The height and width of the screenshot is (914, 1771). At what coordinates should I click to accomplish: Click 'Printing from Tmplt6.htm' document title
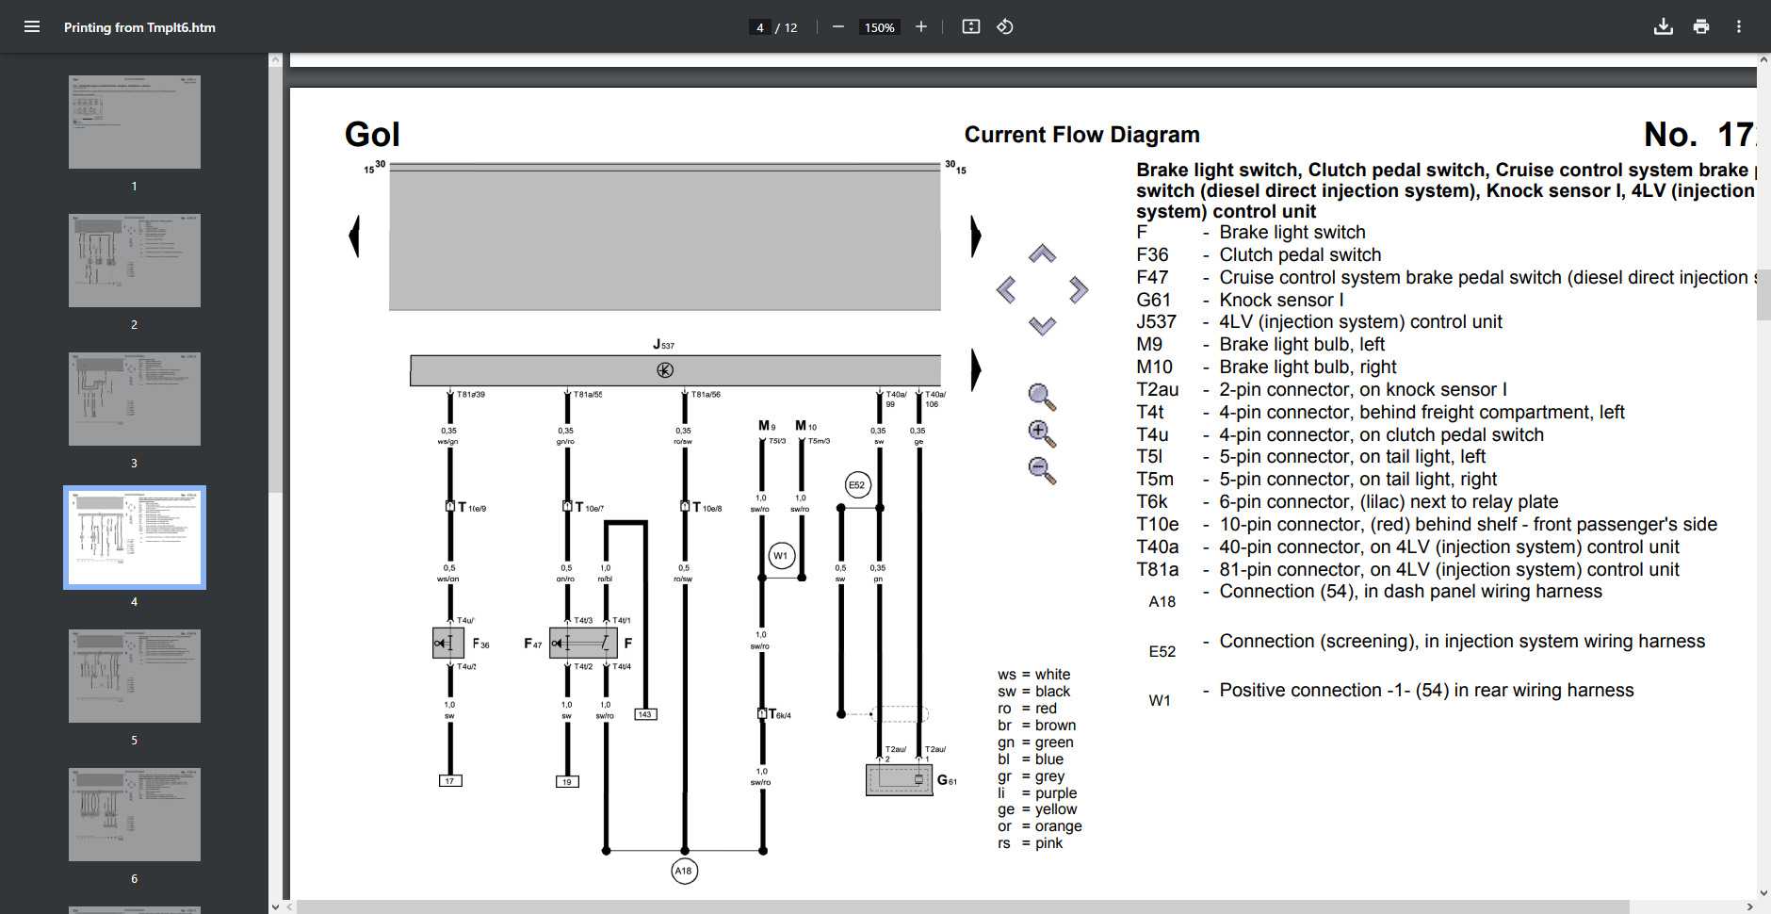pos(139,27)
